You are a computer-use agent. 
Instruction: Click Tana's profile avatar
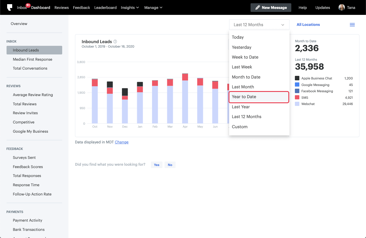click(x=342, y=7)
